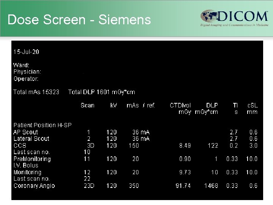
Task: Click the Monitoring DLP value "10"
Action: click(x=215, y=172)
